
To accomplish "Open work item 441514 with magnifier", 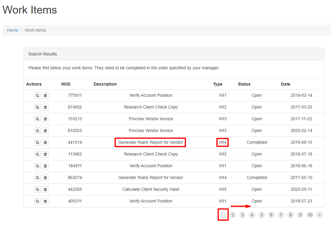I will pyautogui.click(x=37, y=143).
